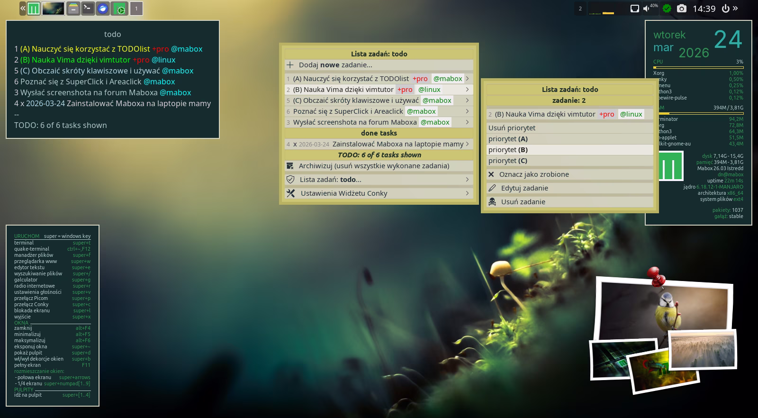Screen dimensions: 758x418
Task: Open the terminal launcher in the panel
Action: click(88, 9)
